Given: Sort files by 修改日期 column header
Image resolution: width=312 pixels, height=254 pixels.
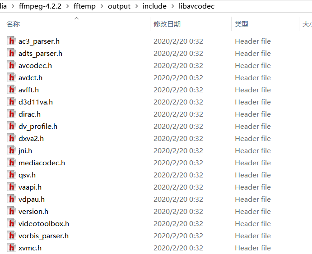Looking at the screenshot, I should [x=167, y=24].
